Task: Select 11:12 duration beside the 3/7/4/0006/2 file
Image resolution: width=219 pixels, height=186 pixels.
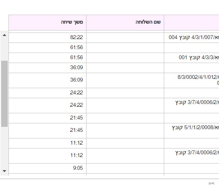Action: (x=48, y=156)
